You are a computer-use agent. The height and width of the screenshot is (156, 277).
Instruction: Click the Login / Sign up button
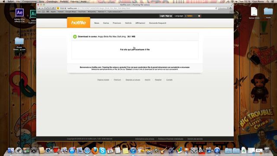point(166,16)
